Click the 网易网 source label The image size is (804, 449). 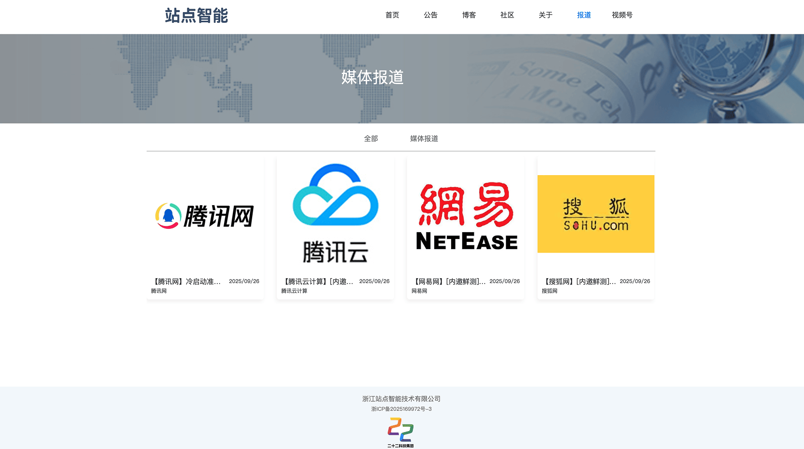click(419, 291)
